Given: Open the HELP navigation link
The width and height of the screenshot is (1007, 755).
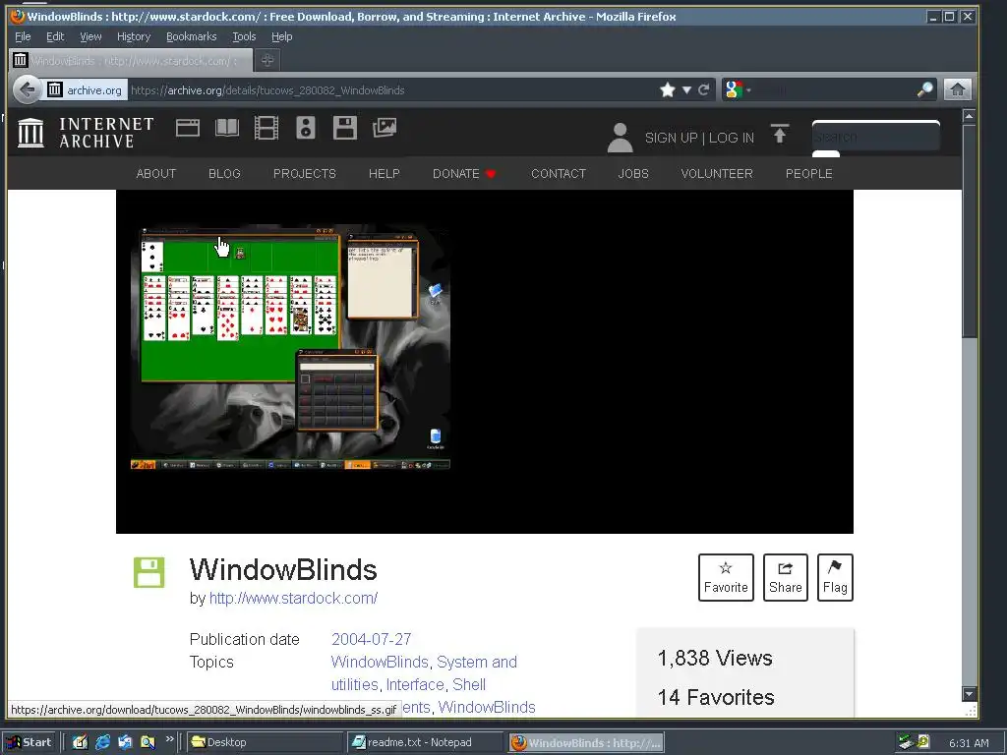Looking at the screenshot, I should [385, 174].
